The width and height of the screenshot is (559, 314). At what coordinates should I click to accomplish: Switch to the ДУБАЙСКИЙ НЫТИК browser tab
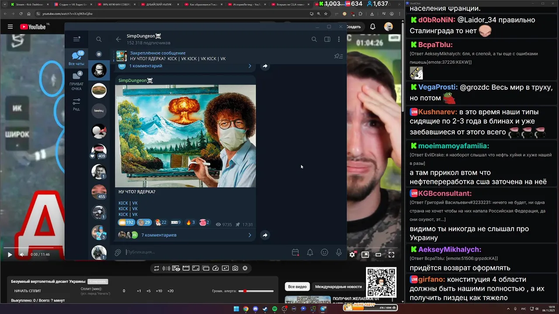[159, 4]
